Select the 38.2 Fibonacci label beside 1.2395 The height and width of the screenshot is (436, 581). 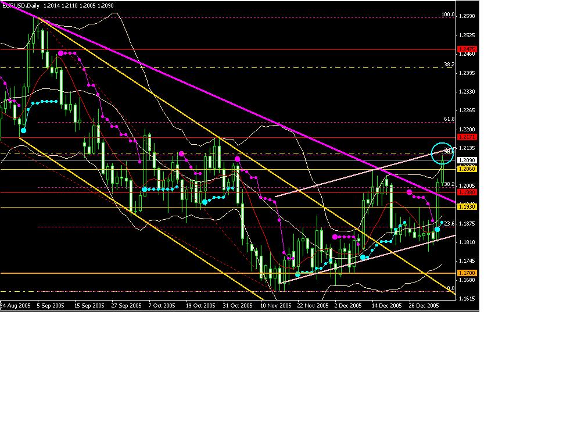[450, 65]
